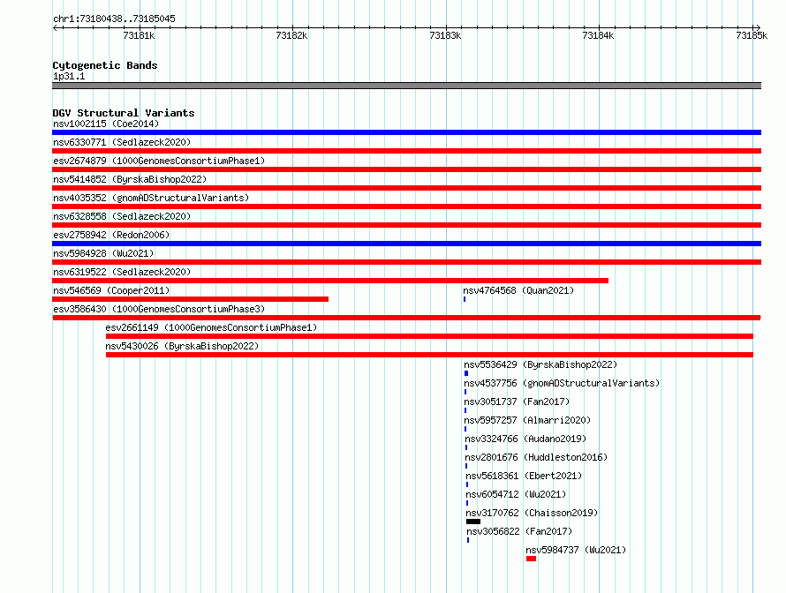Click the nsv6328558 (Sedlazeck2020) label
Viewport: 786px width, 593px height.
[122, 216]
